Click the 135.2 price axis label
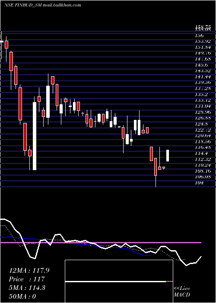The image size is (216, 303). pos(201,94)
